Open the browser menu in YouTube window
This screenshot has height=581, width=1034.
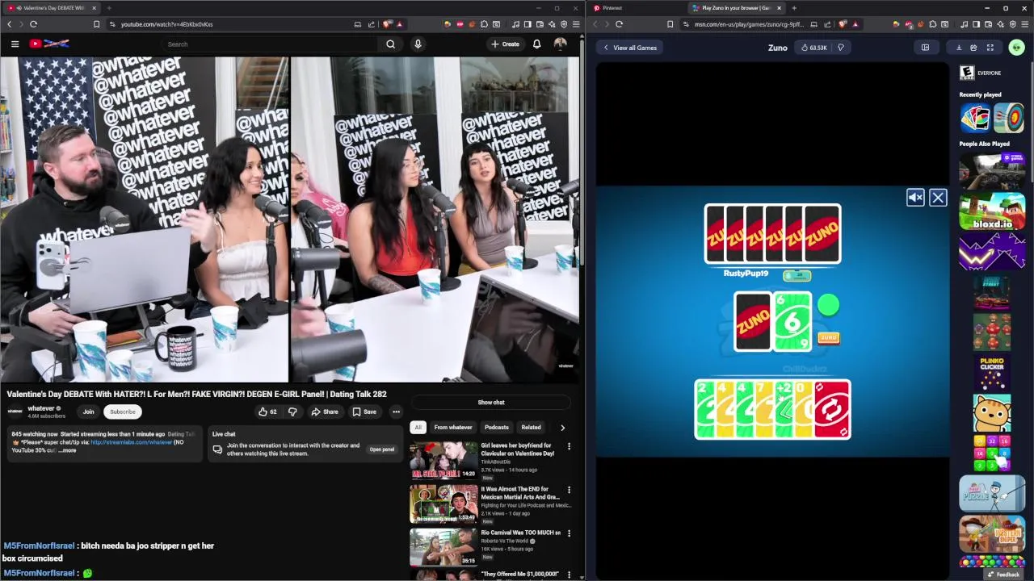[x=576, y=24]
